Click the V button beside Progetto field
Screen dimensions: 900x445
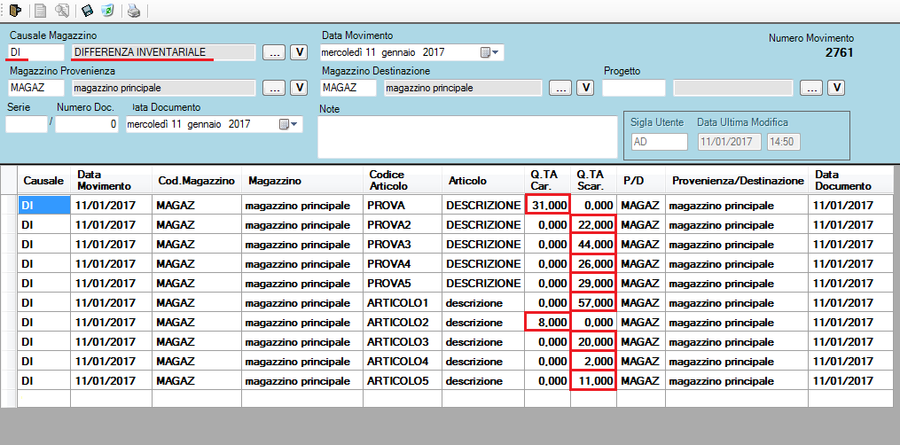click(834, 88)
